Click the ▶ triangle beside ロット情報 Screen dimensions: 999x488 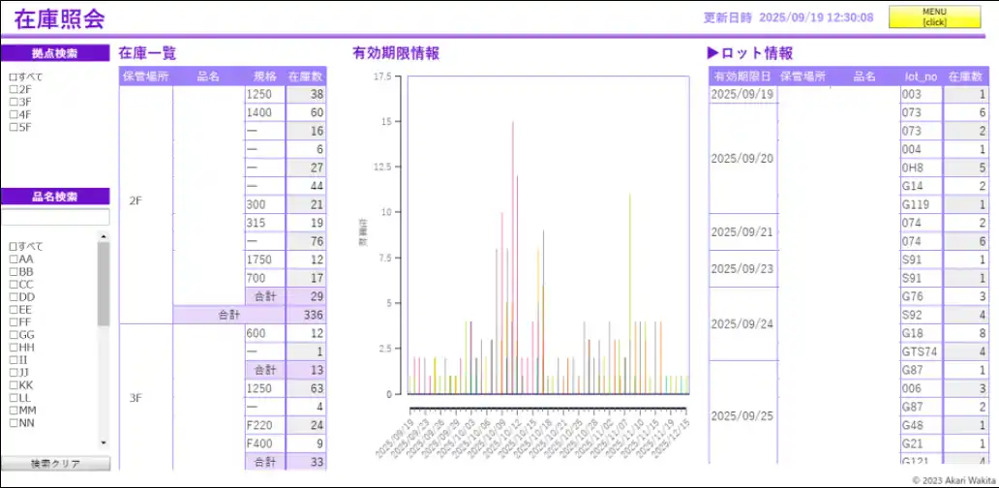[713, 54]
